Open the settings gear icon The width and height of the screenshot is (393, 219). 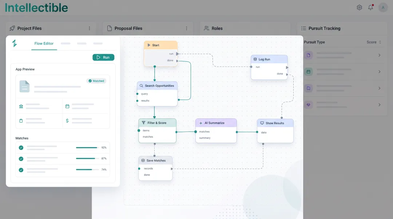(360, 8)
